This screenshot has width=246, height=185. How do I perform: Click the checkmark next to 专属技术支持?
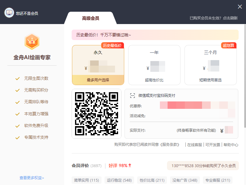(x=18, y=138)
